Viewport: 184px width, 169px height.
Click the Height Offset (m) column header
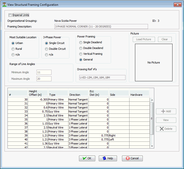coord(38,93)
